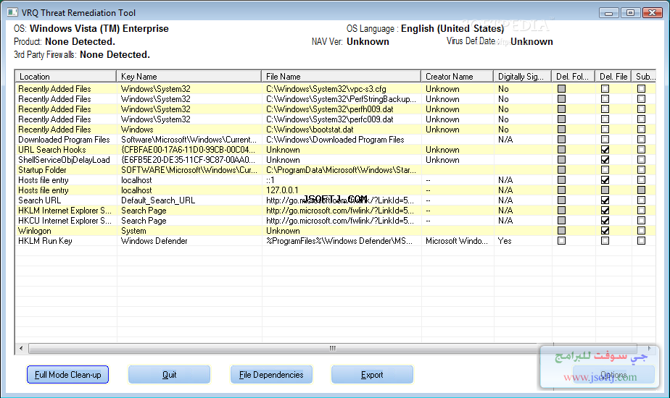Viewport: 670px width, 398px height.
Task: Select the HKLM Run Key row
Action: click(x=335, y=241)
